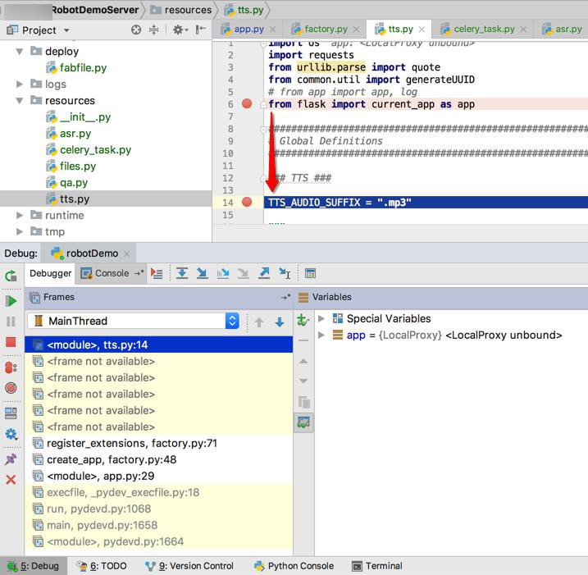Click the Step Into toolbar icon
Screen dimensions: 588x575
pyautogui.click(x=202, y=273)
